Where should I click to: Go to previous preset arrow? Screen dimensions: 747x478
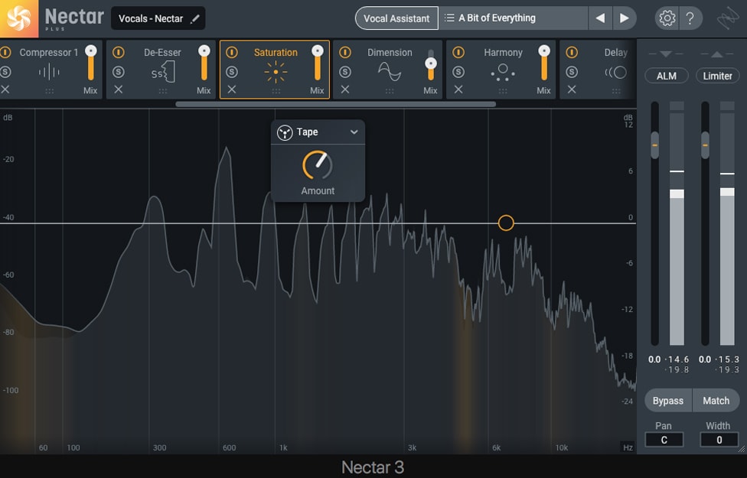tap(600, 18)
